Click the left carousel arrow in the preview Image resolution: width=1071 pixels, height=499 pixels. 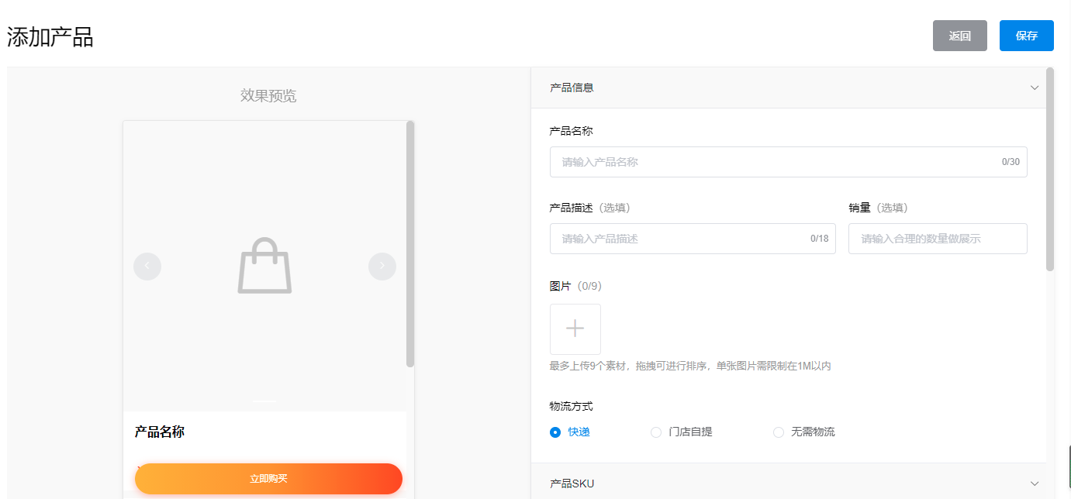147,266
